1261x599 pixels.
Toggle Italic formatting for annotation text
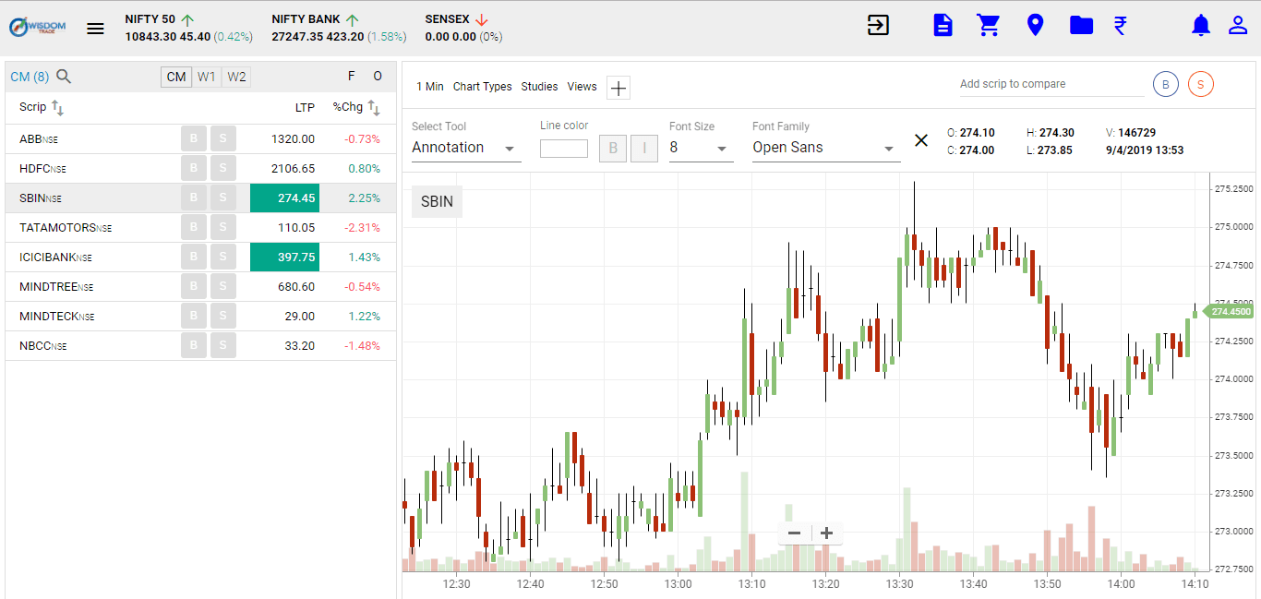[x=644, y=148]
